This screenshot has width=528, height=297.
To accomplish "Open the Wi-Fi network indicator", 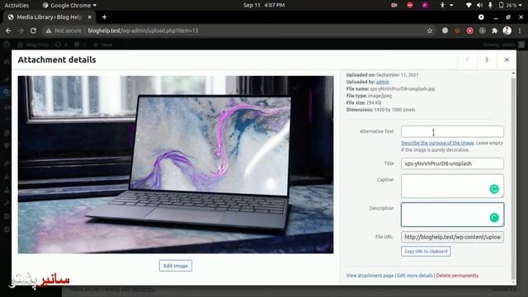I will (x=469, y=5).
